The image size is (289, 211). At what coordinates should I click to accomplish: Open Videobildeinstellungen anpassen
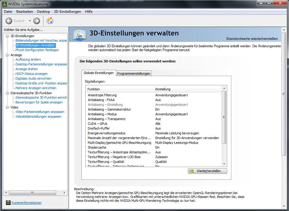click(38, 117)
